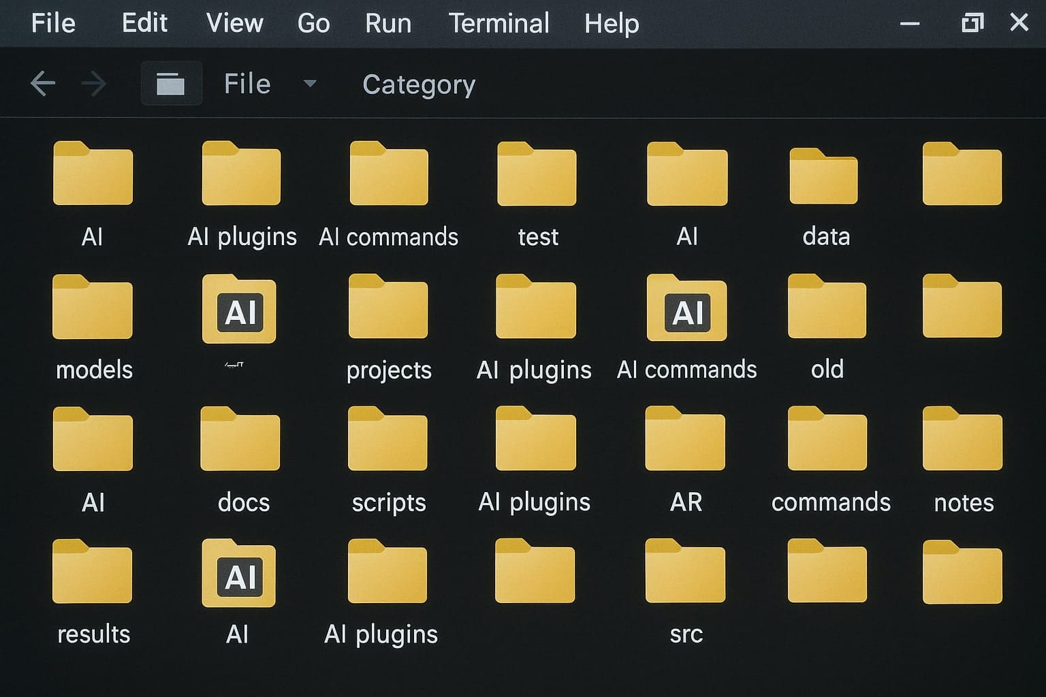Image resolution: width=1046 pixels, height=697 pixels.
Task: Expand the File dropdown arrow in toolbar
Action: (x=310, y=84)
